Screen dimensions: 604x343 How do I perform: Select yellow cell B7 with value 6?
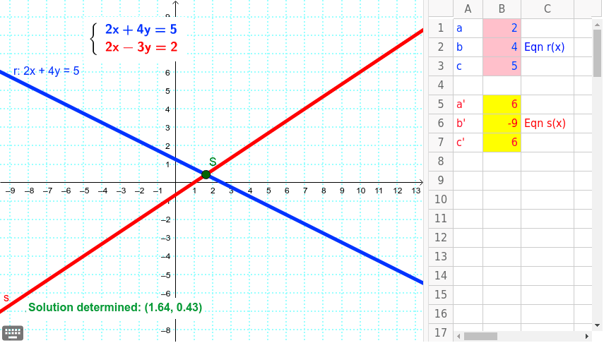click(502, 143)
